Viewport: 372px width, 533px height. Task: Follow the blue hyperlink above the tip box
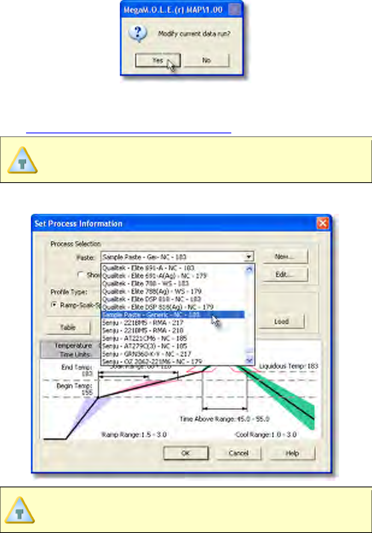pyautogui.click(x=129, y=131)
